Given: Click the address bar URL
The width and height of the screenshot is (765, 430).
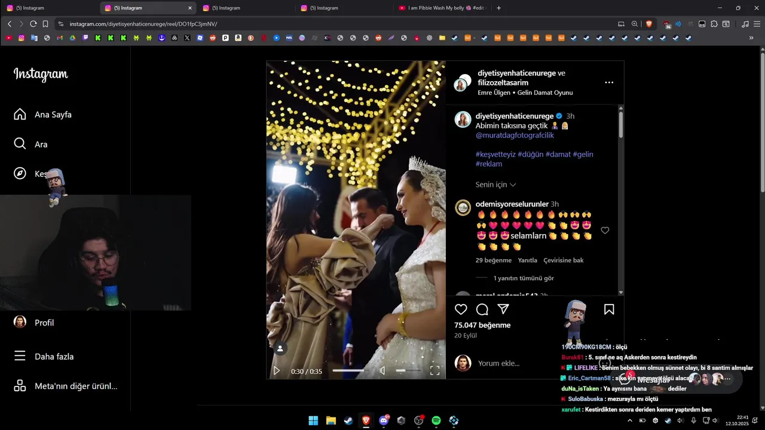Looking at the screenshot, I should click(143, 24).
